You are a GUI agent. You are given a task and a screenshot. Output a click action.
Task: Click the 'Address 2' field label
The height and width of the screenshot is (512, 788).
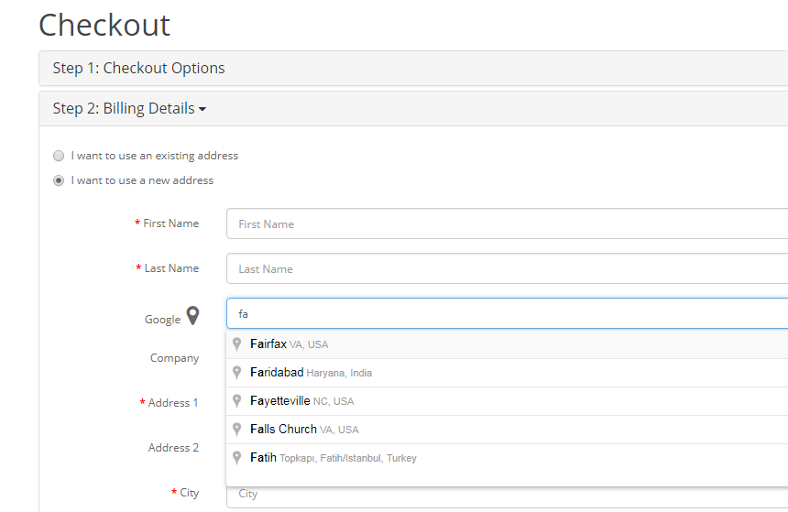[x=173, y=448]
